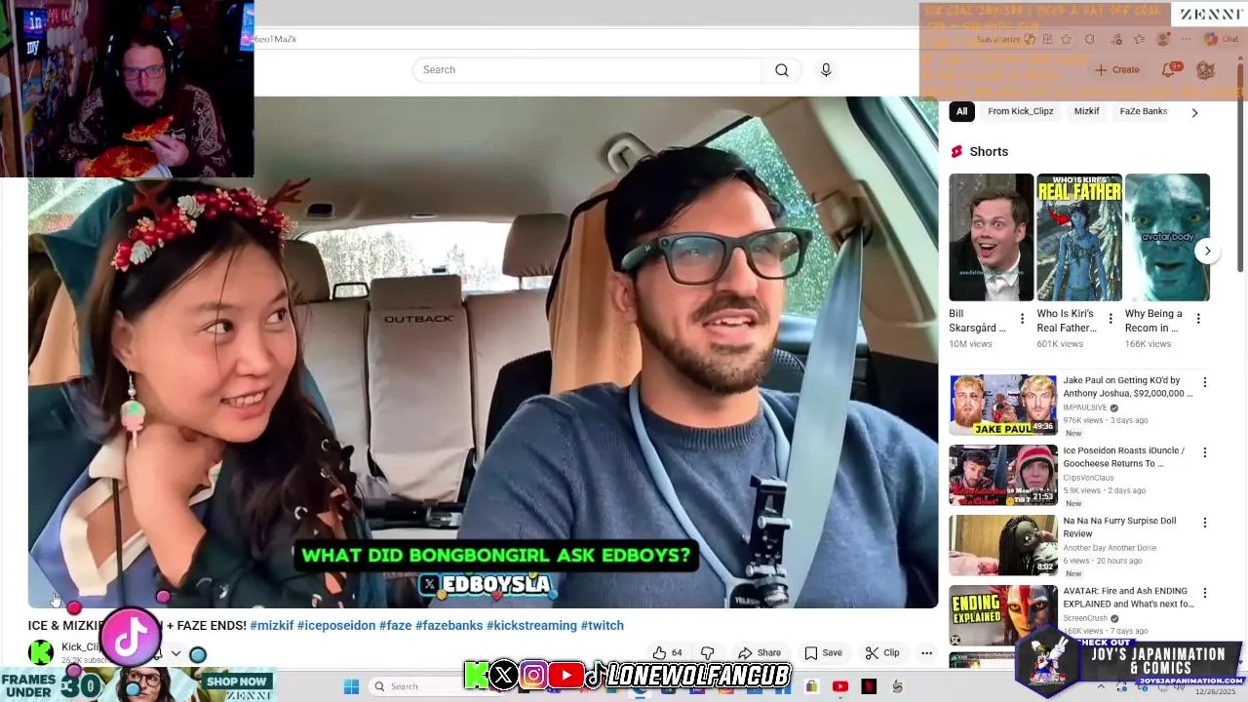
Task: Open the Windows Start button
Action: [x=351, y=686]
